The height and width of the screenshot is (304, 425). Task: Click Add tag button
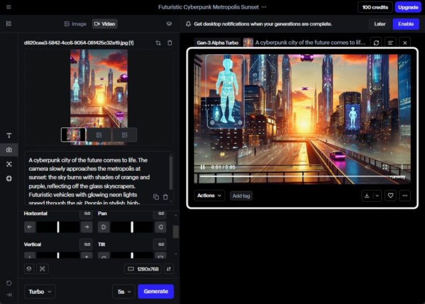(x=241, y=196)
